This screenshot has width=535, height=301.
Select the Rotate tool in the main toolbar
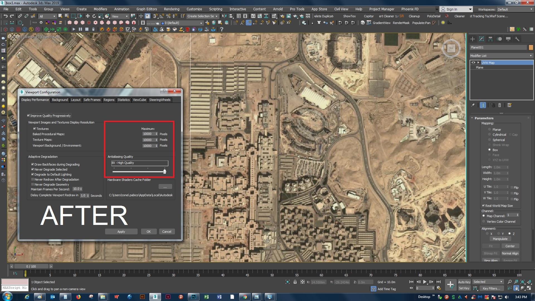coord(94,16)
